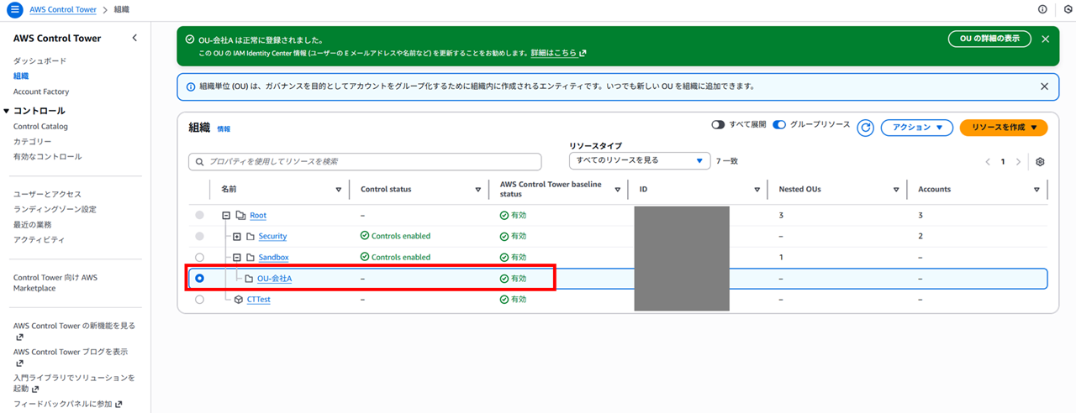Viewport: 1076px width, 413px height.
Task: Focus the resource property search field
Action: (x=365, y=161)
